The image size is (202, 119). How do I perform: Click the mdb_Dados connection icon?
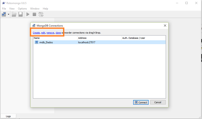(x=37, y=42)
